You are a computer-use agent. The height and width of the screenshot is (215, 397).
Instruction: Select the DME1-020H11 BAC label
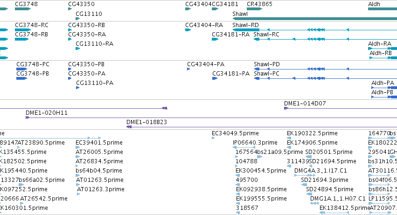click(47, 113)
